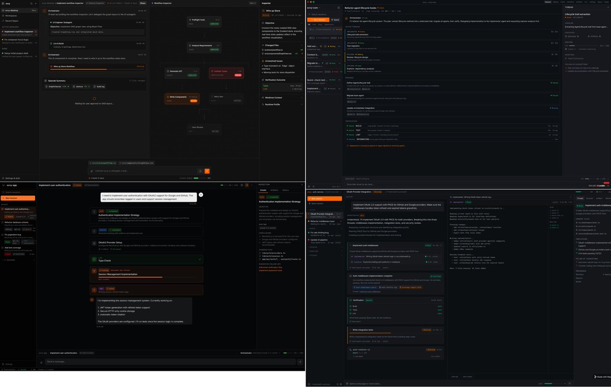Click send arrow icon in svvy-app composer

point(300,362)
